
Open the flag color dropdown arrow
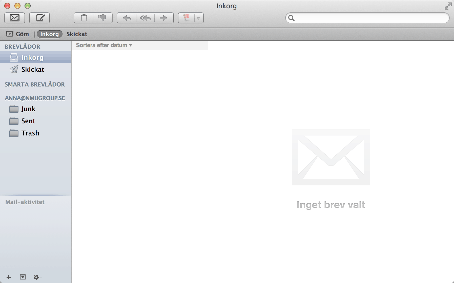[199, 18]
